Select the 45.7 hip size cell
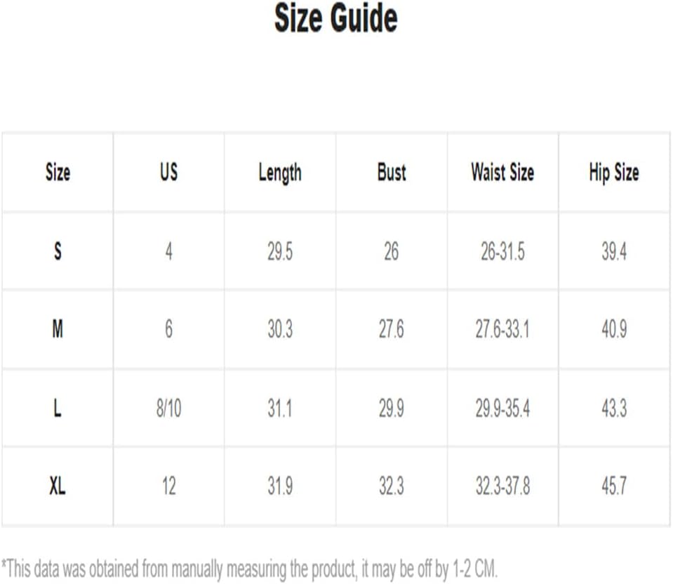The width and height of the screenshot is (673, 584). pos(614,486)
